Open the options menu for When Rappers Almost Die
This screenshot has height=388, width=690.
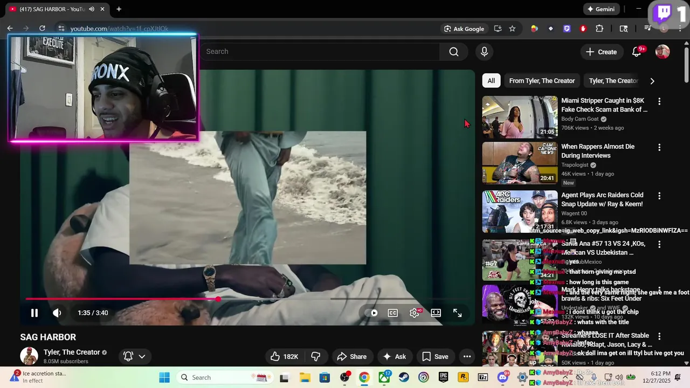[659, 147]
